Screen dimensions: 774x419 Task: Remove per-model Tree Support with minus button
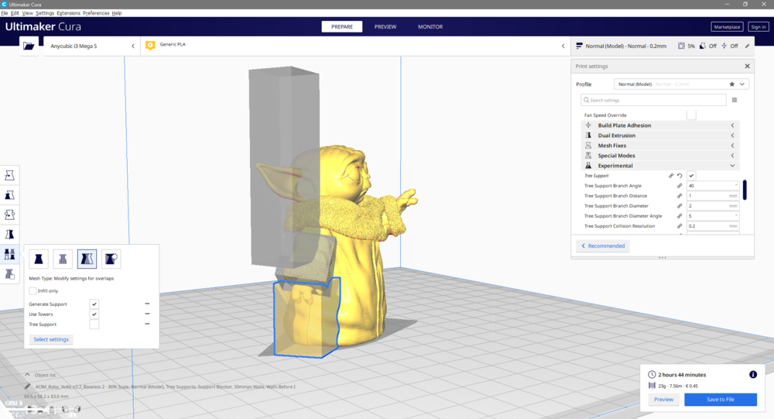coord(147,325)
